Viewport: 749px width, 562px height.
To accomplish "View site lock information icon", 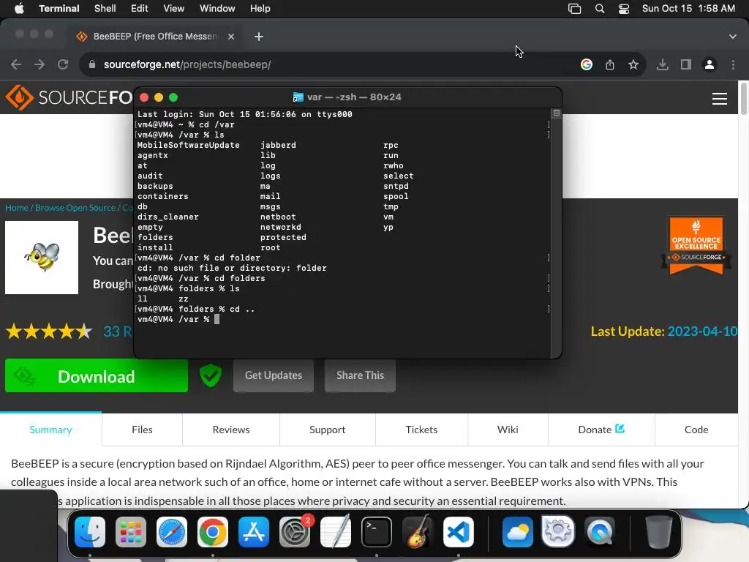I will pos(92,64).
